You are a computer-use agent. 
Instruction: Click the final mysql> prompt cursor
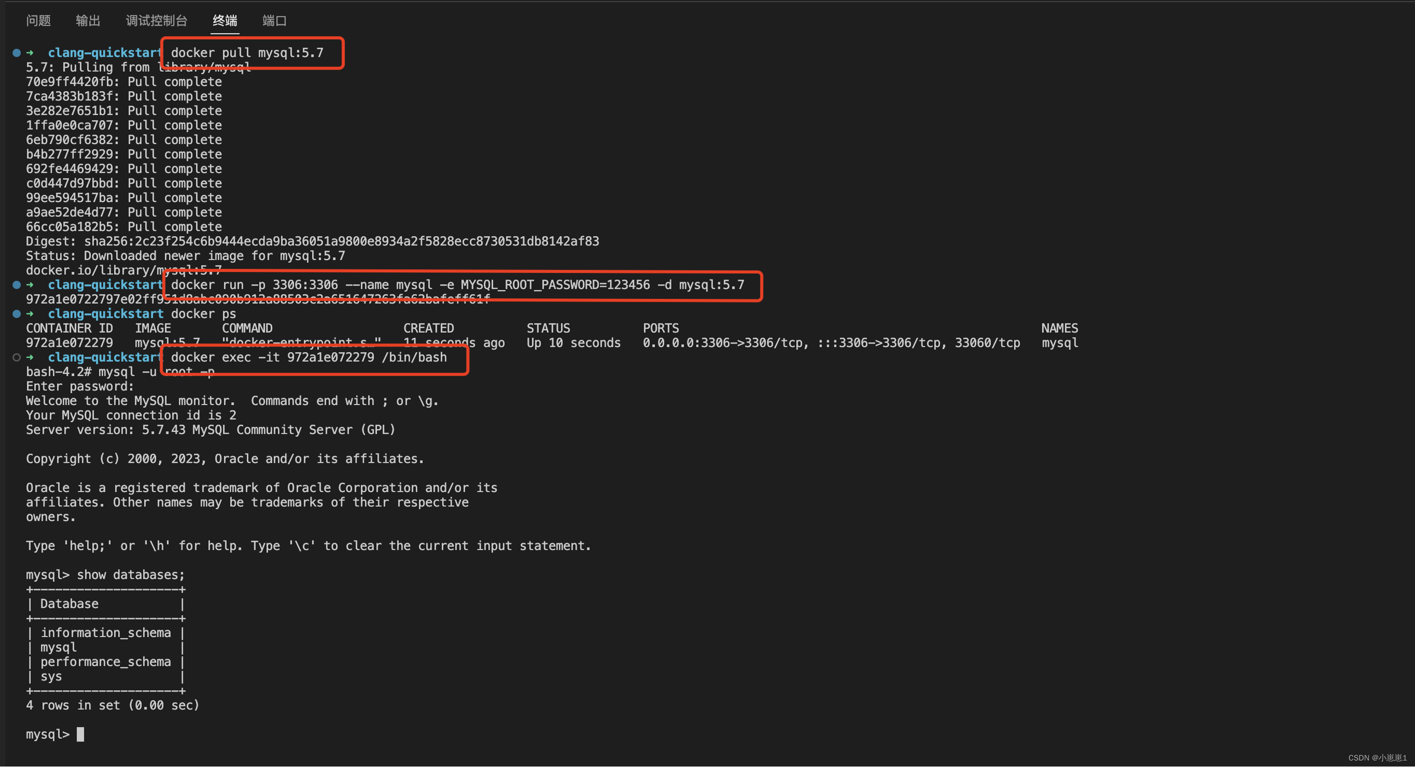80,735
